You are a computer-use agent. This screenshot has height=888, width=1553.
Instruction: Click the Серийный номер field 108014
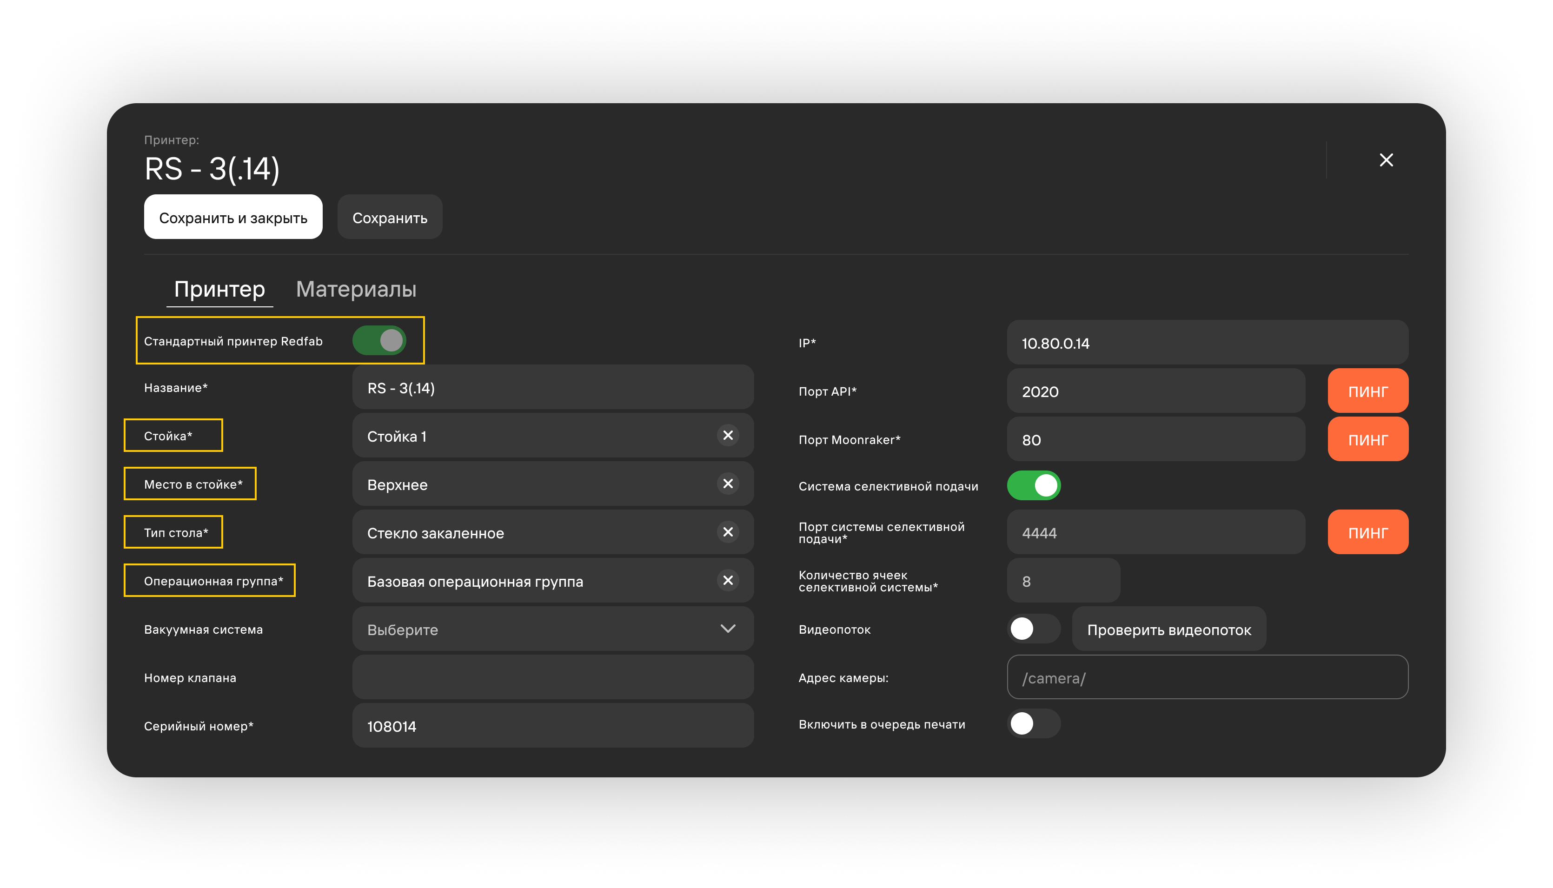click(x=553, y=726)
